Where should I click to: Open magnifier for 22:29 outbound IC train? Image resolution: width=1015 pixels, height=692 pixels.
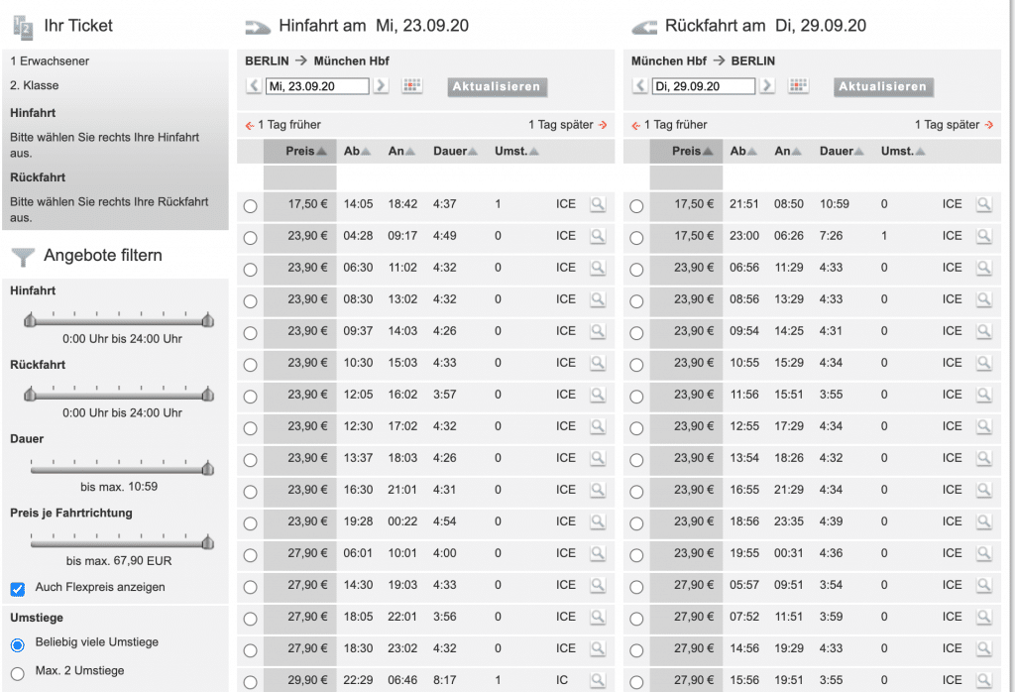pos(597,680)
